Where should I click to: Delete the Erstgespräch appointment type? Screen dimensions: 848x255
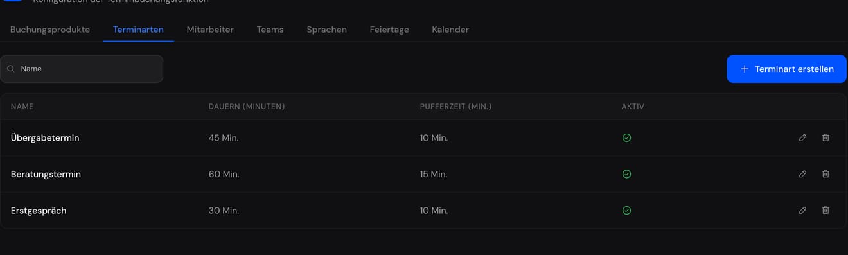pos(826,210)
